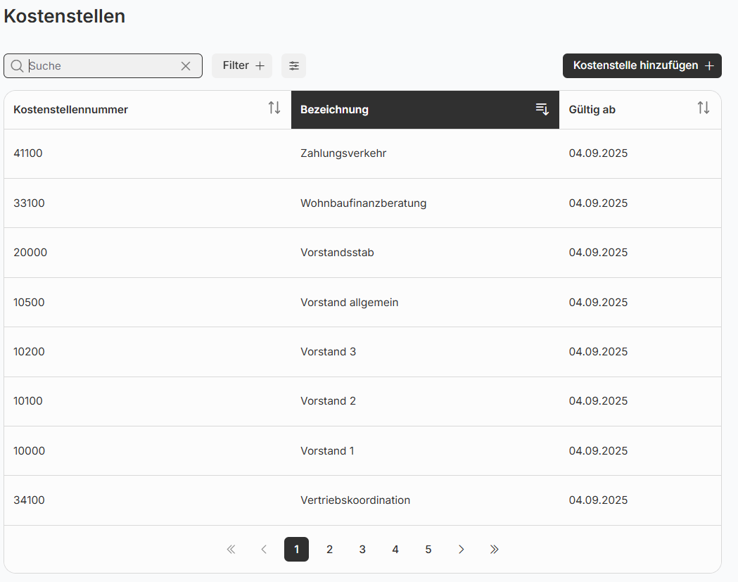Jump to last page with double chevron

pos(494,550)
